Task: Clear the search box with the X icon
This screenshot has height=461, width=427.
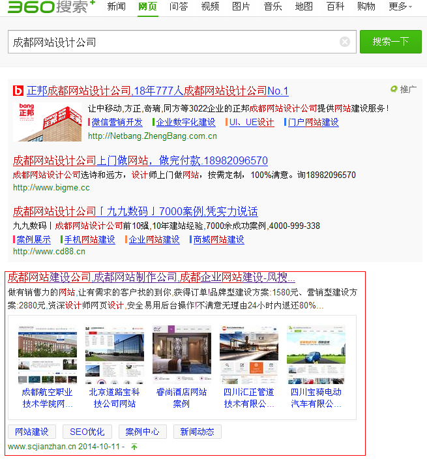Action: tap(345, 42)
